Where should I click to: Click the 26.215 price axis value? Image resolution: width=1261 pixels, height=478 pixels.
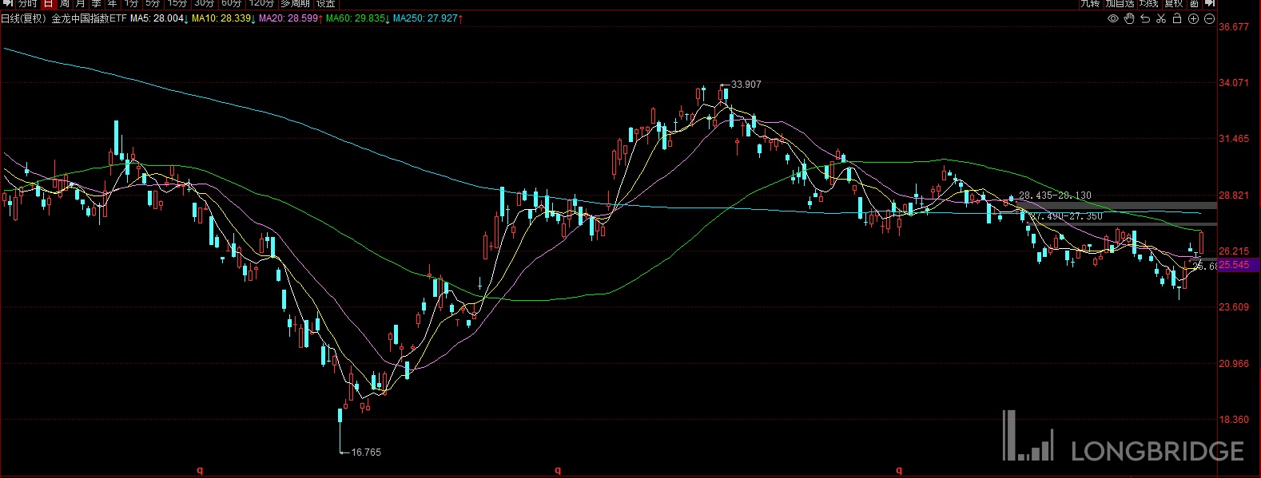click(1234, 251)
